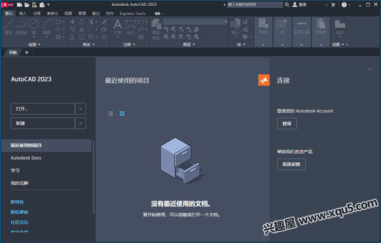Expand the 注释 panel dropdown
Image resolution: width=381 pixels, height=243 pixels.
click(x=129, y=44)
